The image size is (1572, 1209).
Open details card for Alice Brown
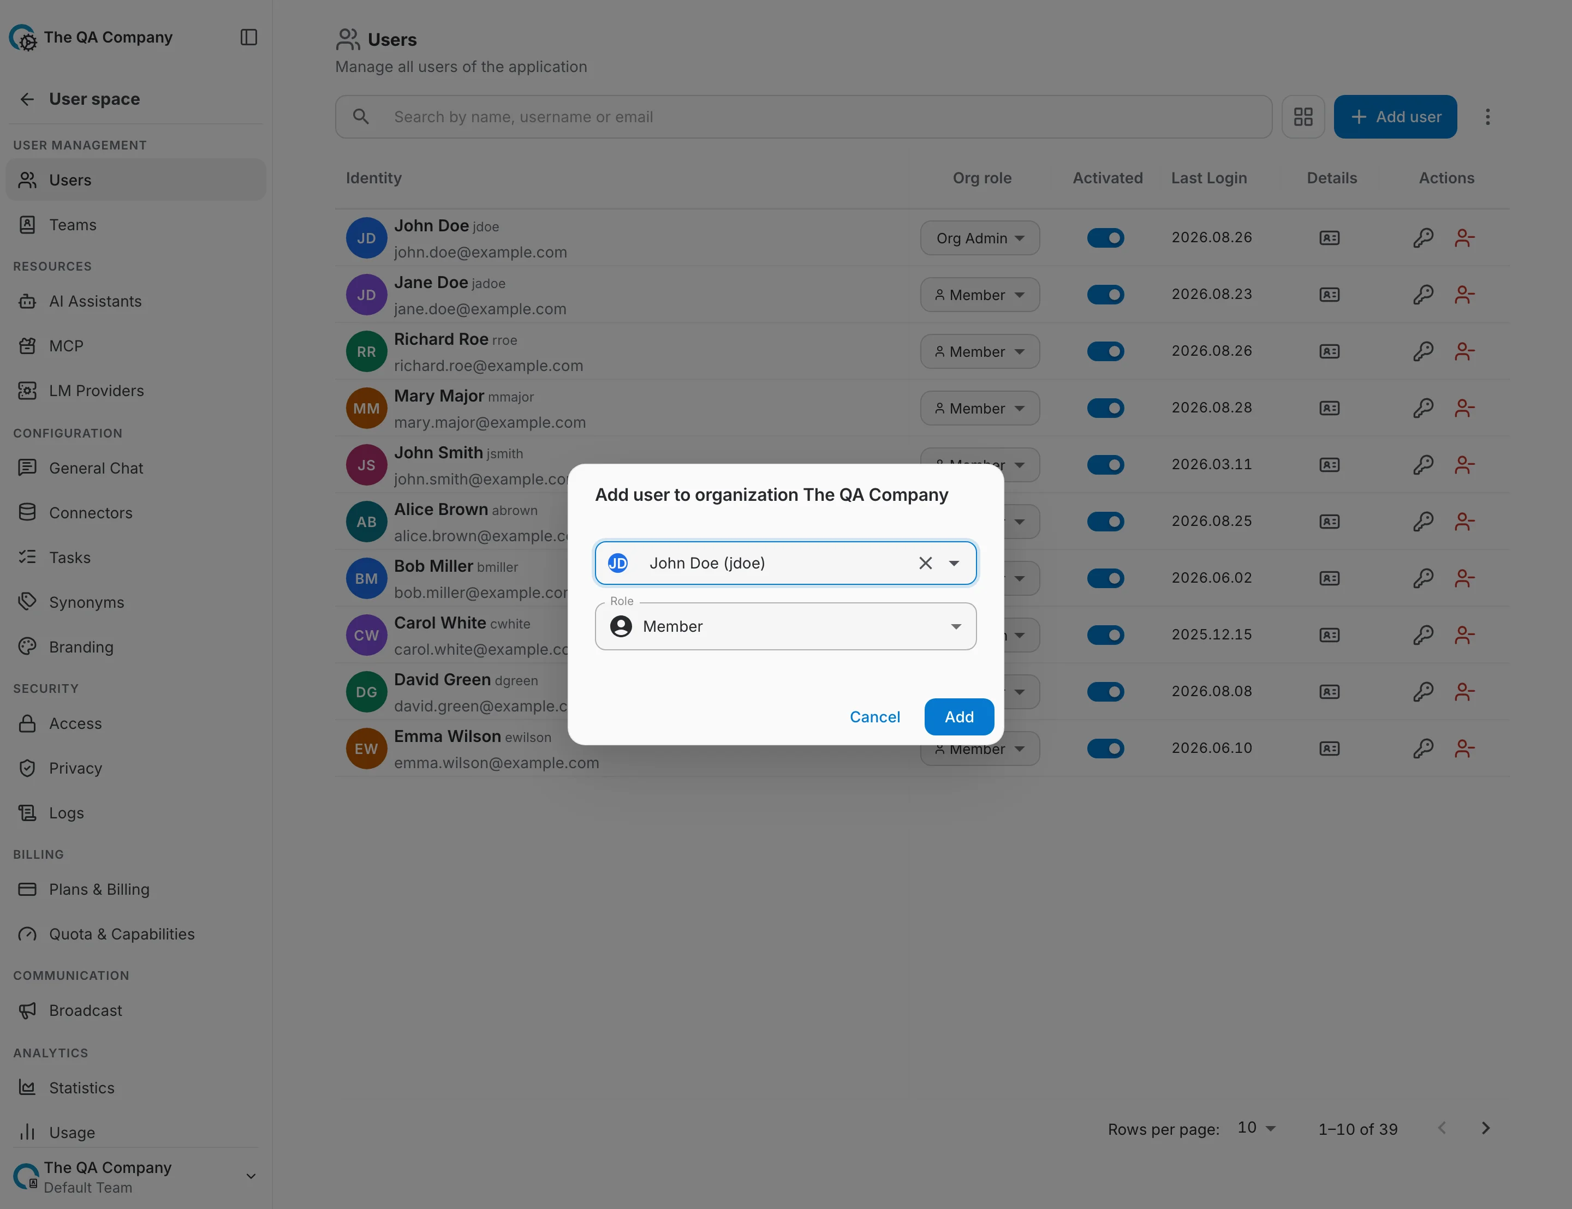(x=1329, y=521)
